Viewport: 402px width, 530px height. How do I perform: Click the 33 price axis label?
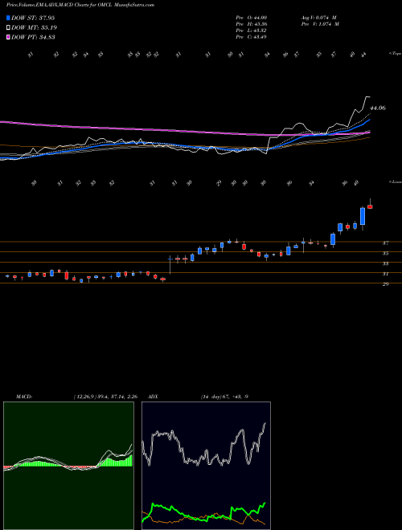[x=385, y=263]
